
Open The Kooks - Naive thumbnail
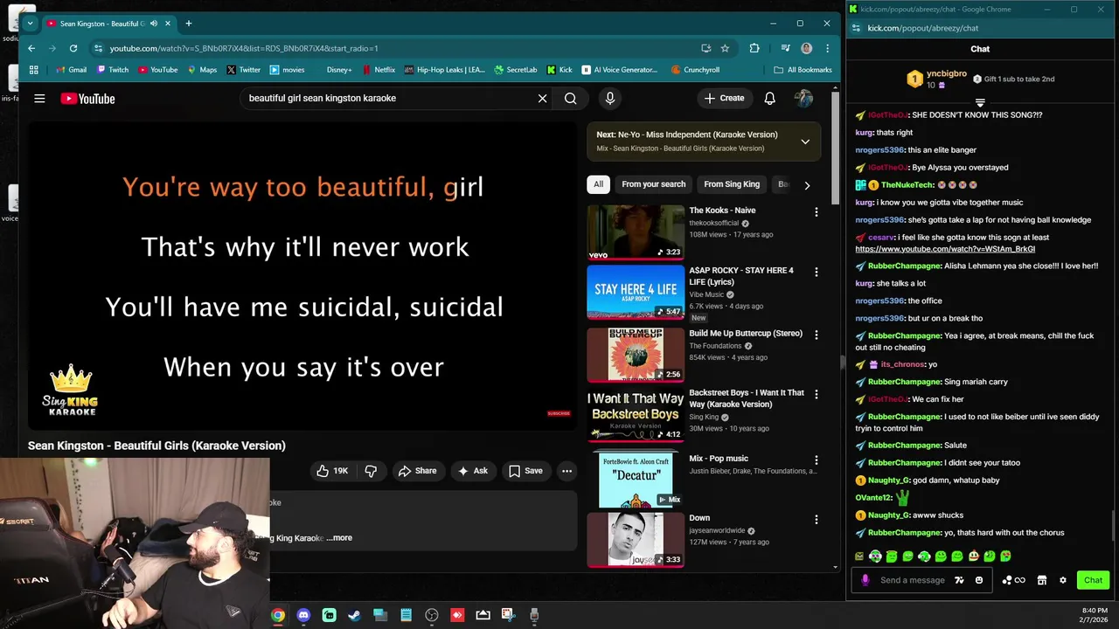[636, 232]
